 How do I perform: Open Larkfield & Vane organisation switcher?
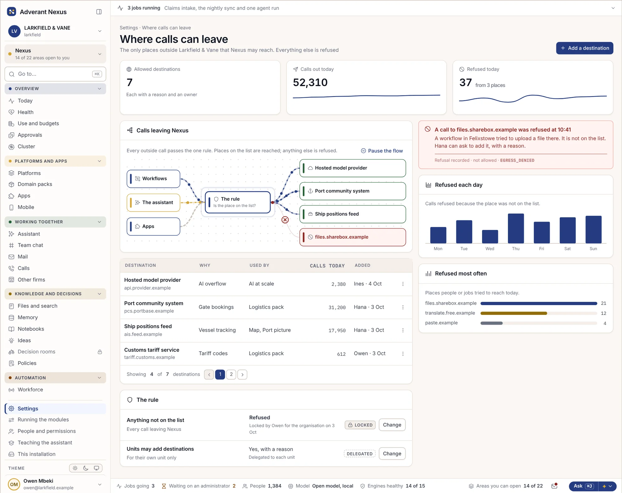pyautogui.click(x=55, y=31)
